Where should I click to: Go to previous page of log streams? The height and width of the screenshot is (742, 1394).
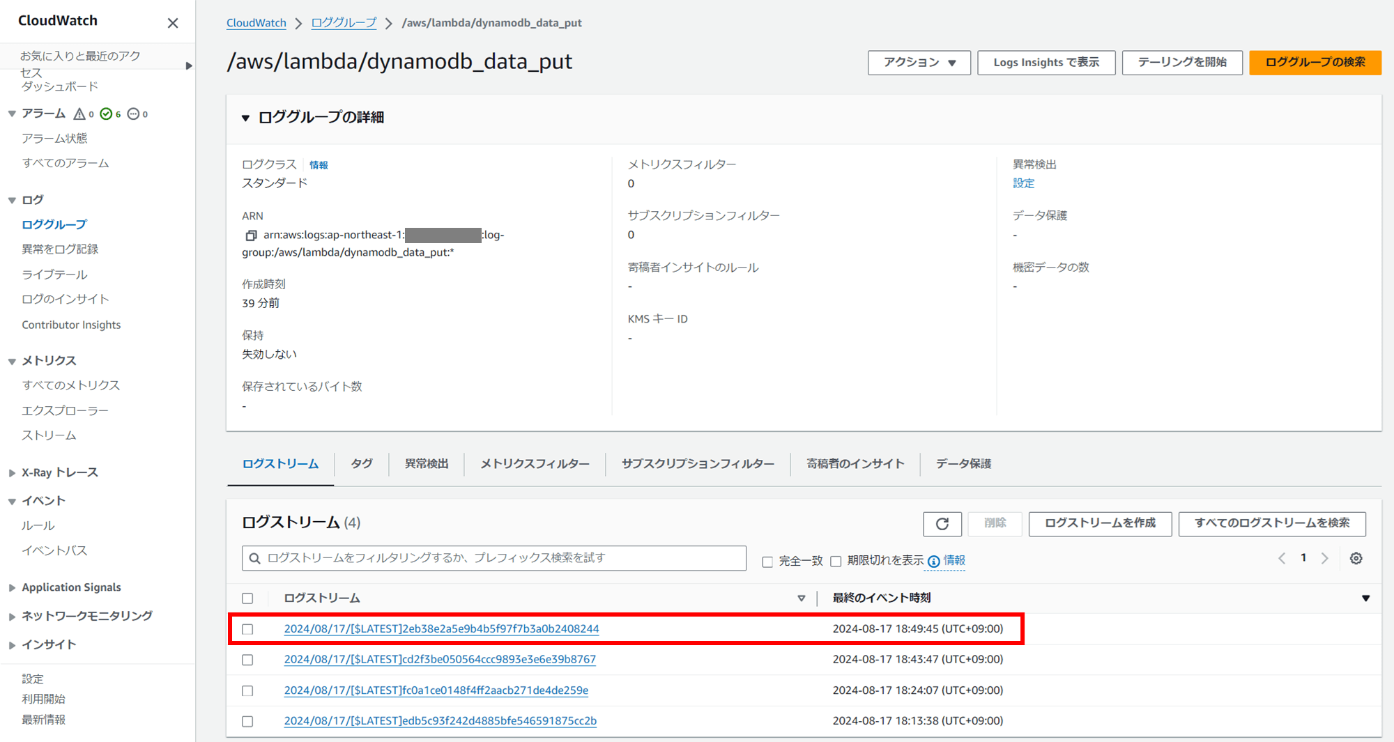1282,558
